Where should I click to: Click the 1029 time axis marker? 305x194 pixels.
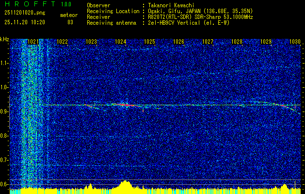pos(266,41)
